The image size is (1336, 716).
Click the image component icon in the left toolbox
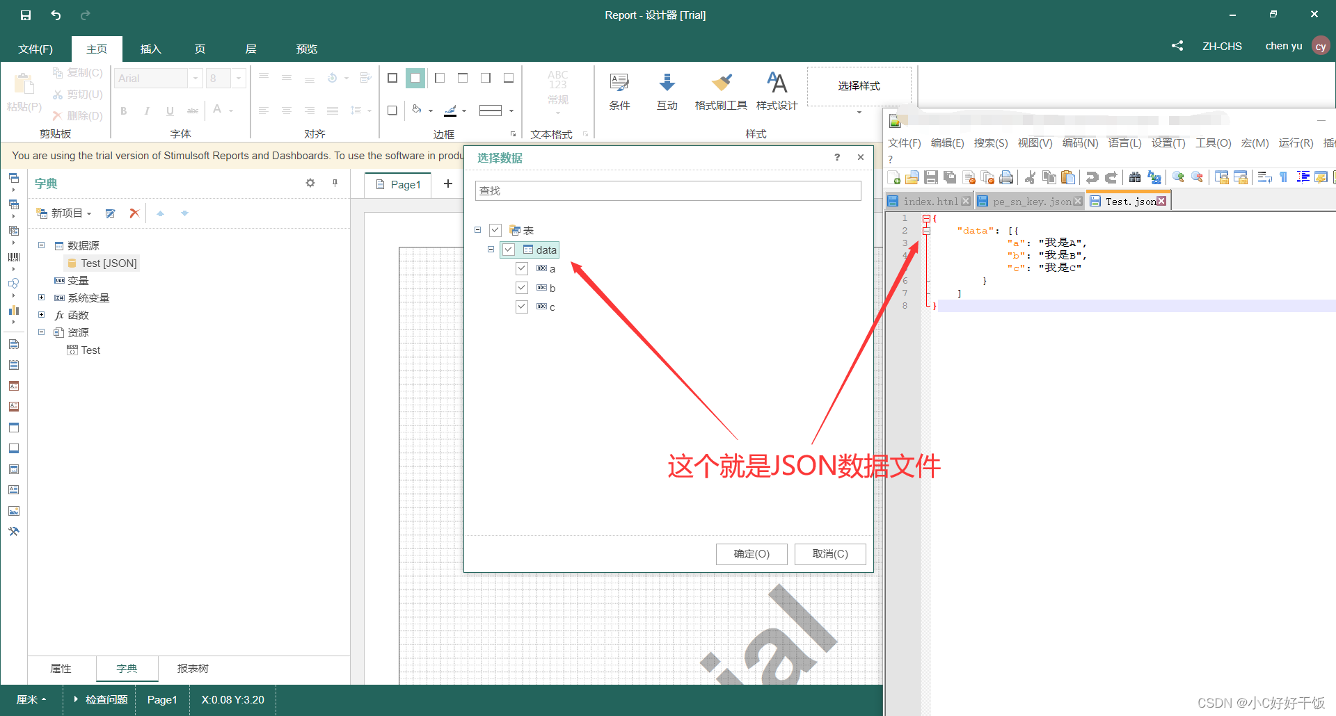[x=13, y=511]
